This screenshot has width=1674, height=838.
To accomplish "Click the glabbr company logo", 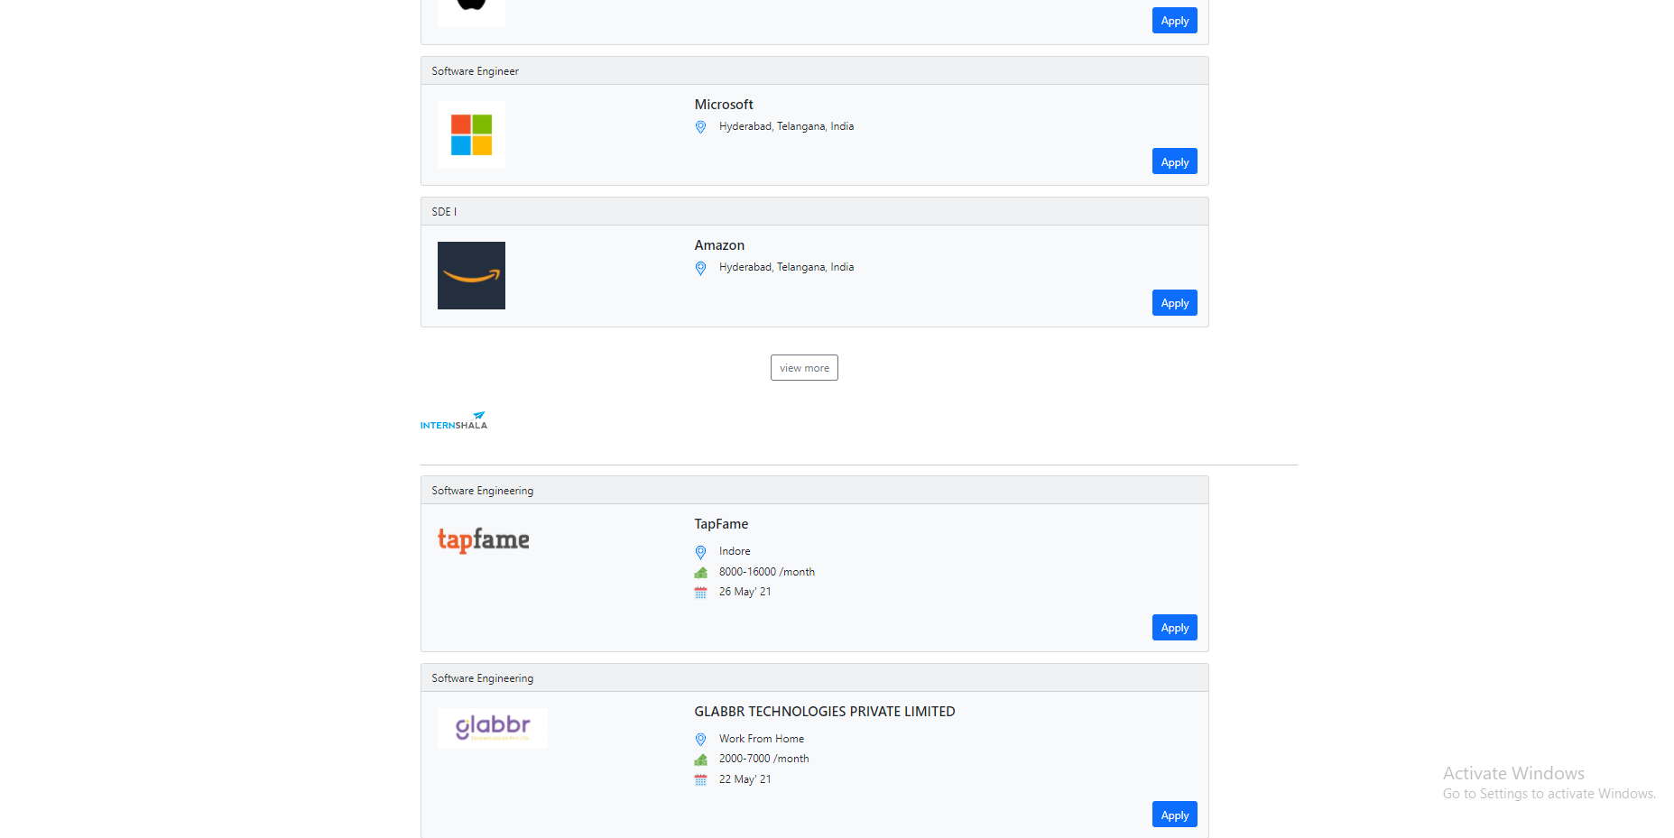I will pos(493,728).
